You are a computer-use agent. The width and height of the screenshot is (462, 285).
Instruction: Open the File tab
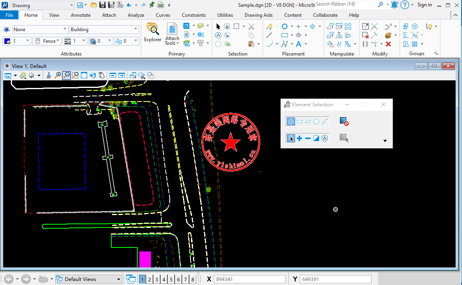click(9, 15)
